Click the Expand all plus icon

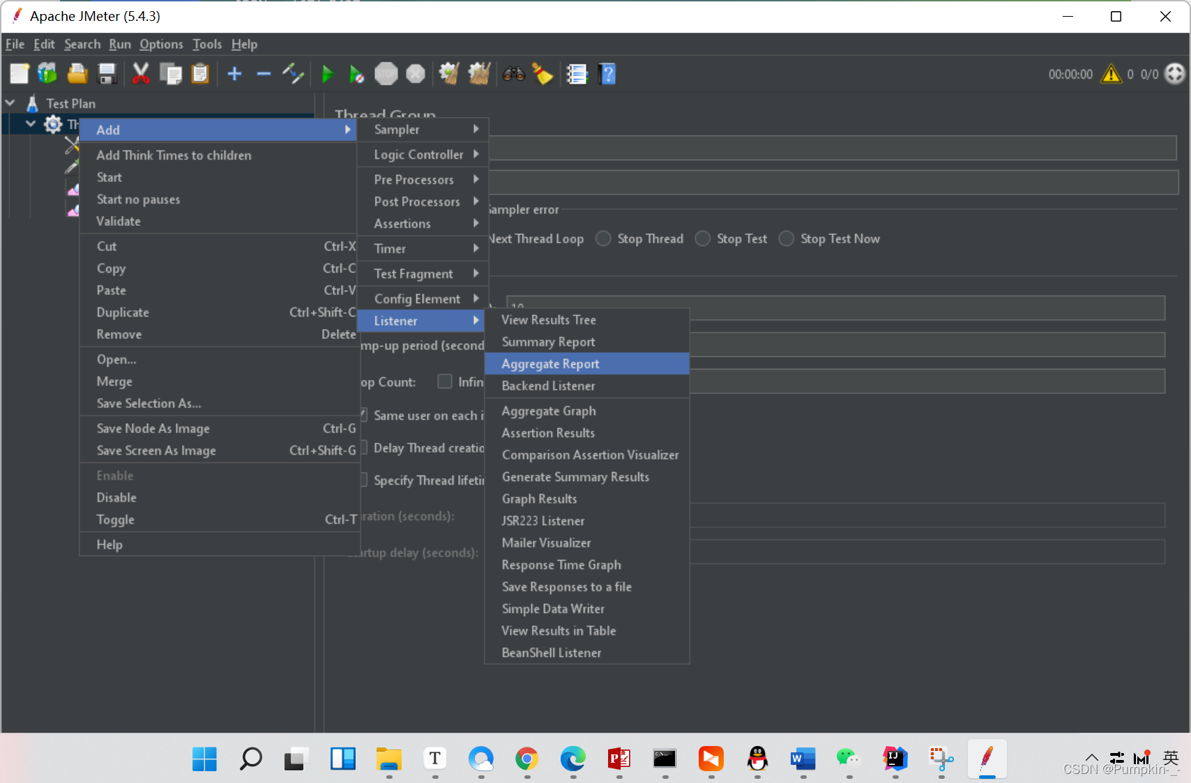pos(234,74)
